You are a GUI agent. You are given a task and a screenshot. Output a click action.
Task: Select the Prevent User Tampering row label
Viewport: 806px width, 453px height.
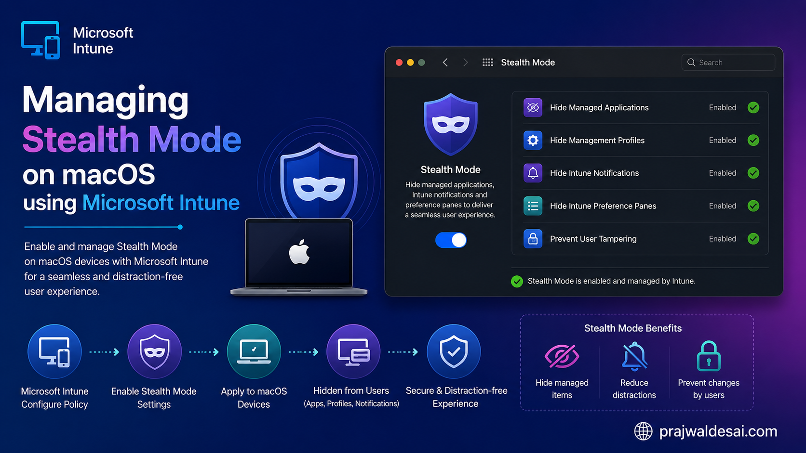click(593, 239)
